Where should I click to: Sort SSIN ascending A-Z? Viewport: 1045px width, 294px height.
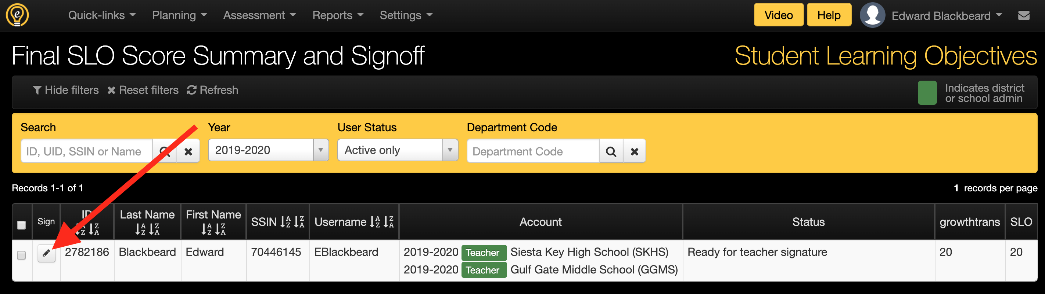[286, 221]
